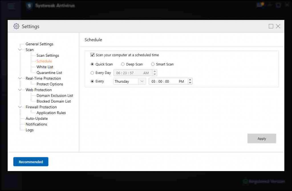The image size is (292, 191).
Task: Open Notifications settings
Action: pyautogui.click(x=36, y=124)
